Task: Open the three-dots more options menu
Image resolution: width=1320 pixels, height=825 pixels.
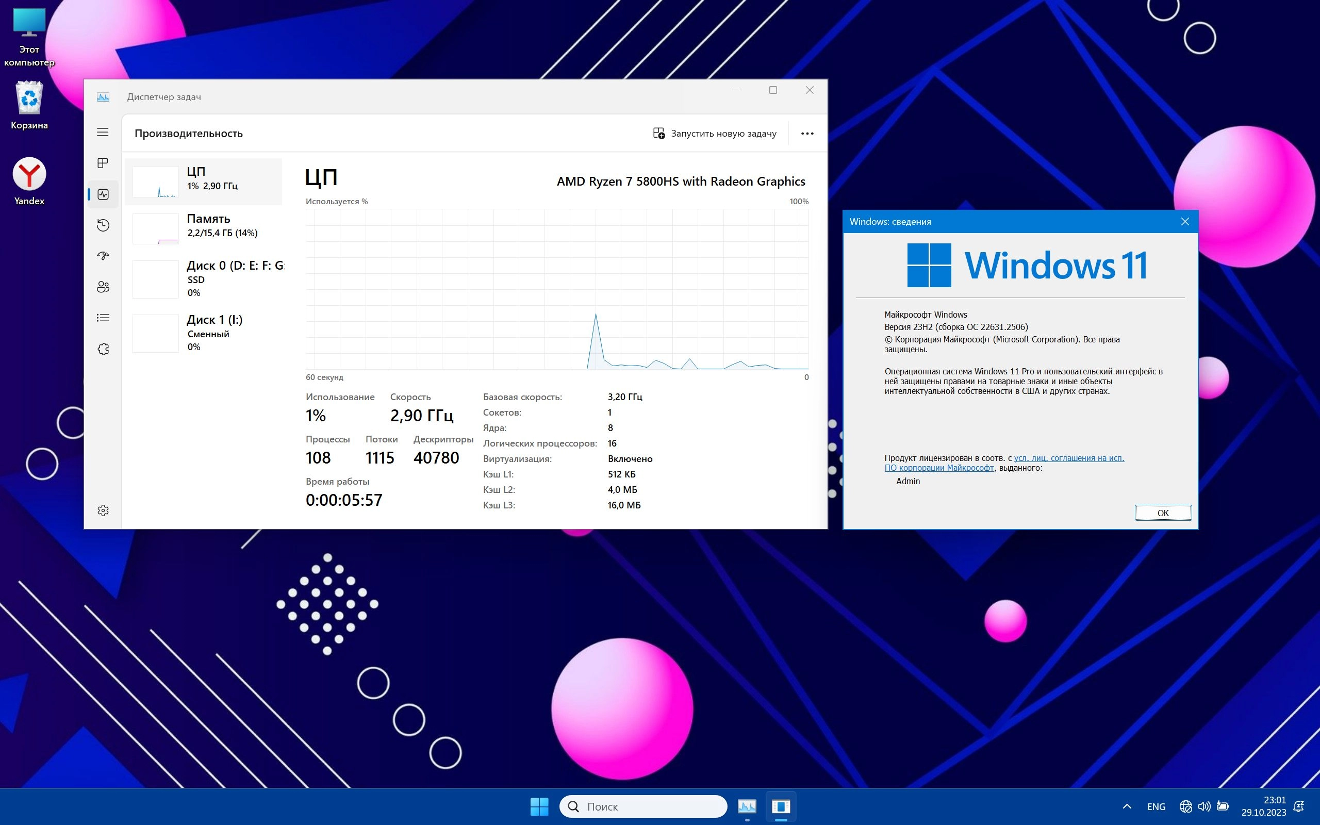Action: 807,134
